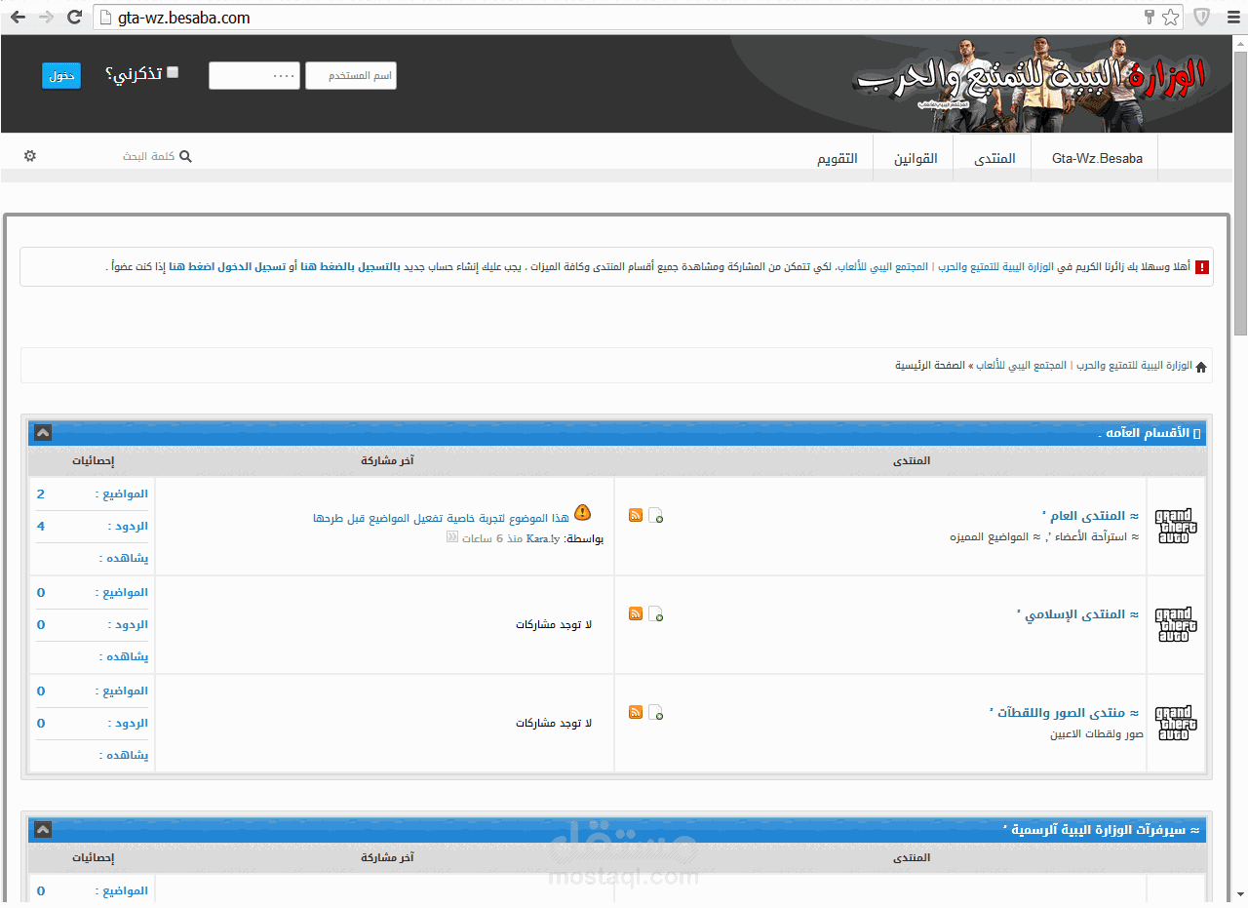1248x908 pixels.
Task: Click the warning icon on last post
Action: 582,512
